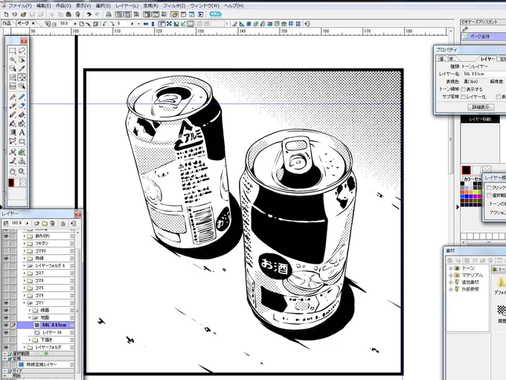
Task: Select the gradient tool
Action: 12,133
